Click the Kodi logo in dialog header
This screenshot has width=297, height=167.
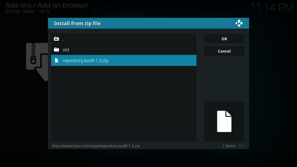point(239,24)
